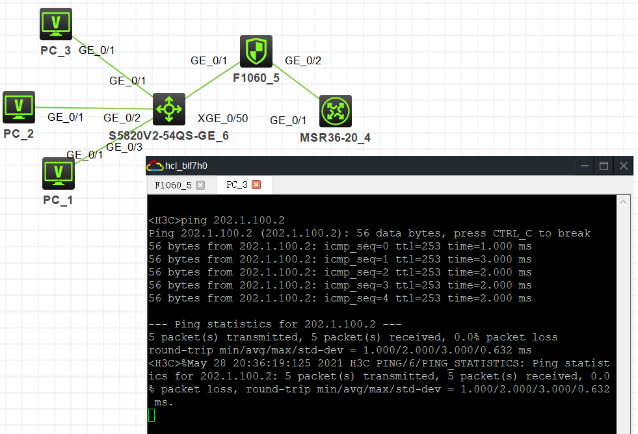Select the PC_1 host icon
638x434 pixels.
point(58,173)
